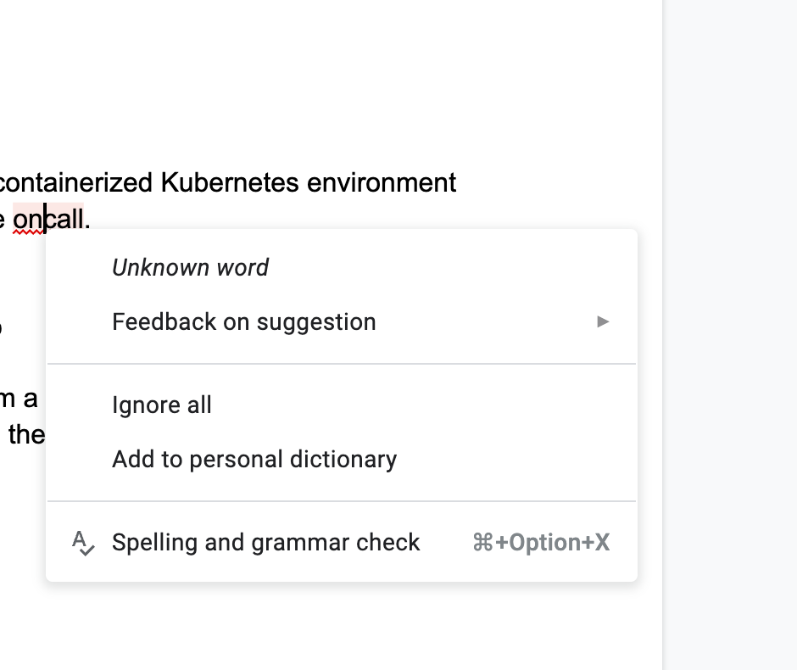Click the letter "e" before oncall
The image size is (797, 670).
[3, 221]
